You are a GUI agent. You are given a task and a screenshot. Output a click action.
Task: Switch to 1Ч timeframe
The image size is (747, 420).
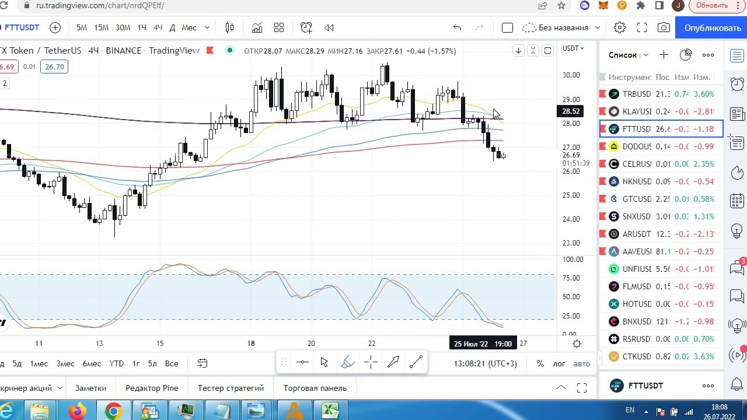pos(142,27)
